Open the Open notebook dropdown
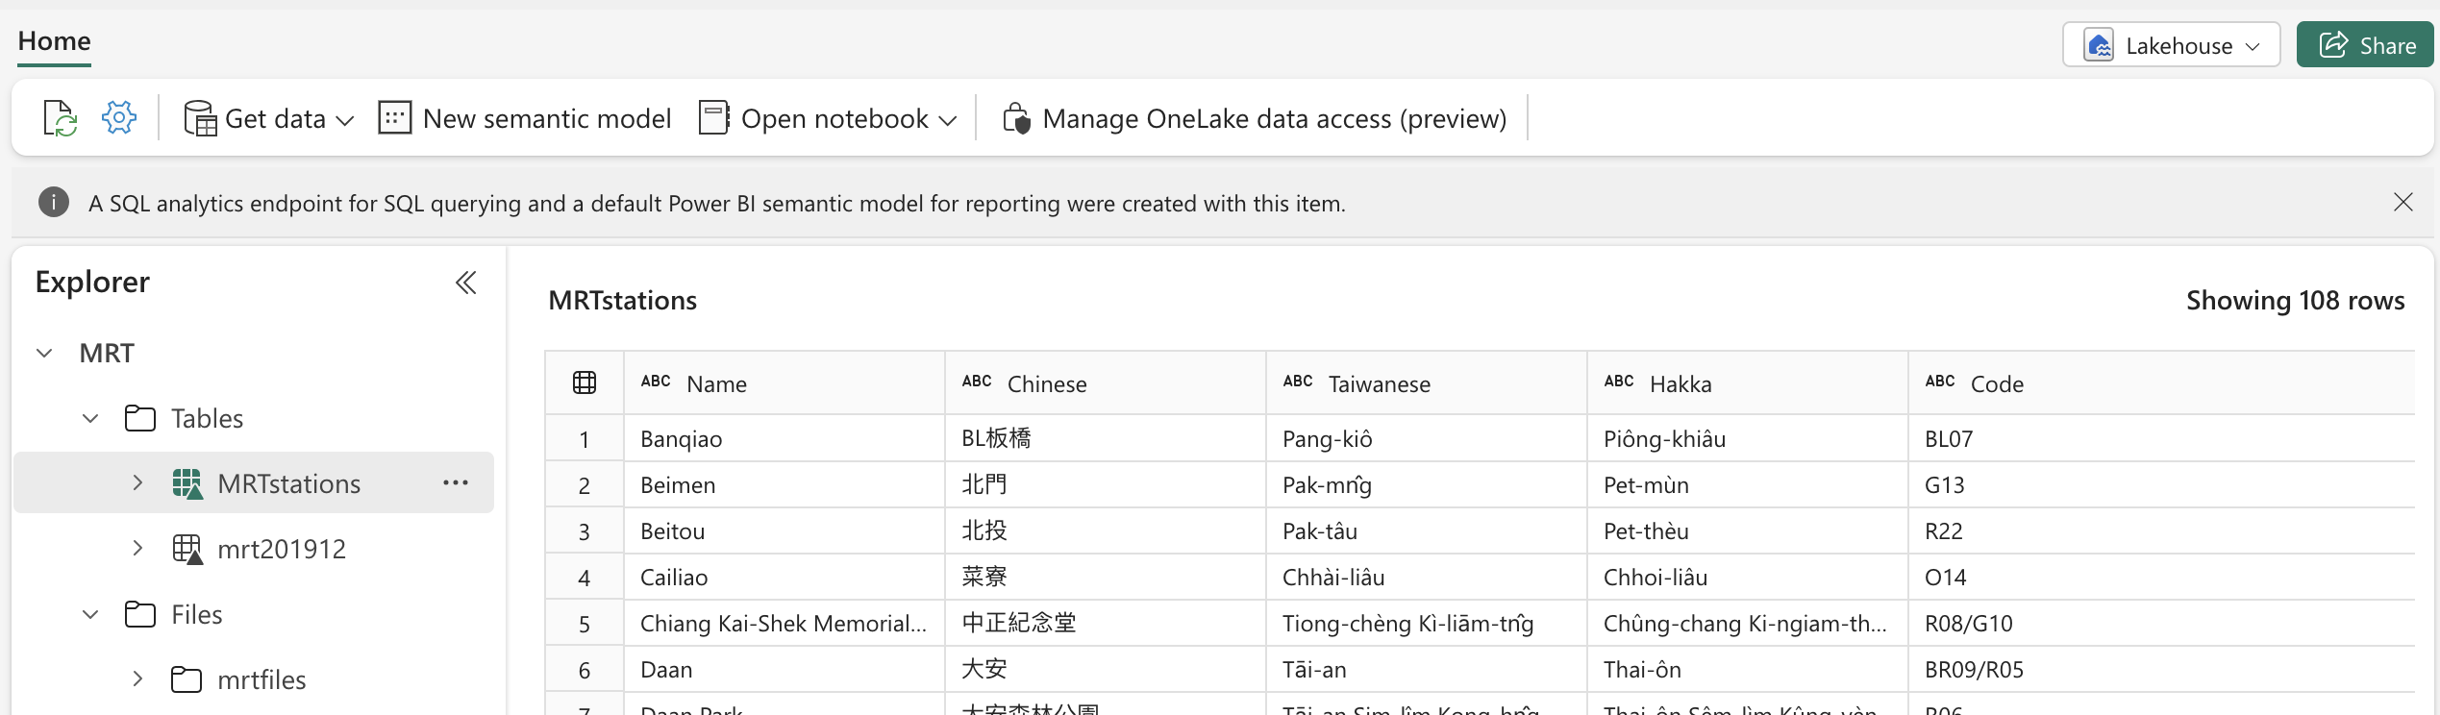This screenshot has width=2440, height=715. click(x=828, y=118)
